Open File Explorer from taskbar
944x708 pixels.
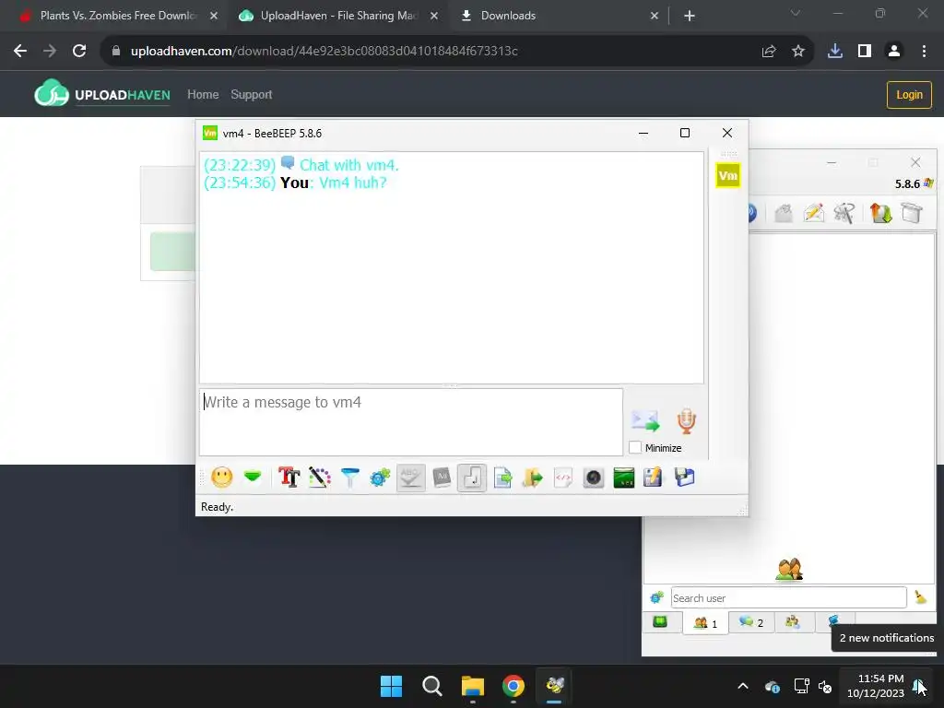click(473, 686)
